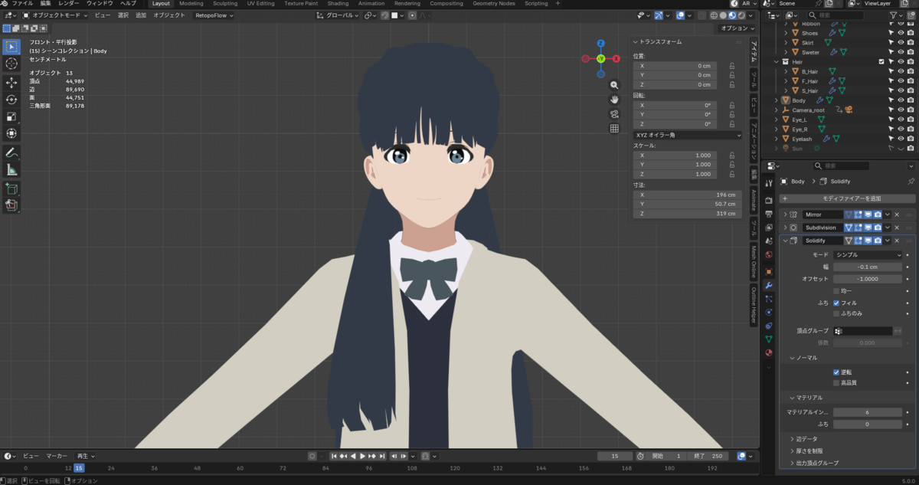Switch to the UV Editing workspace tab

260,4
